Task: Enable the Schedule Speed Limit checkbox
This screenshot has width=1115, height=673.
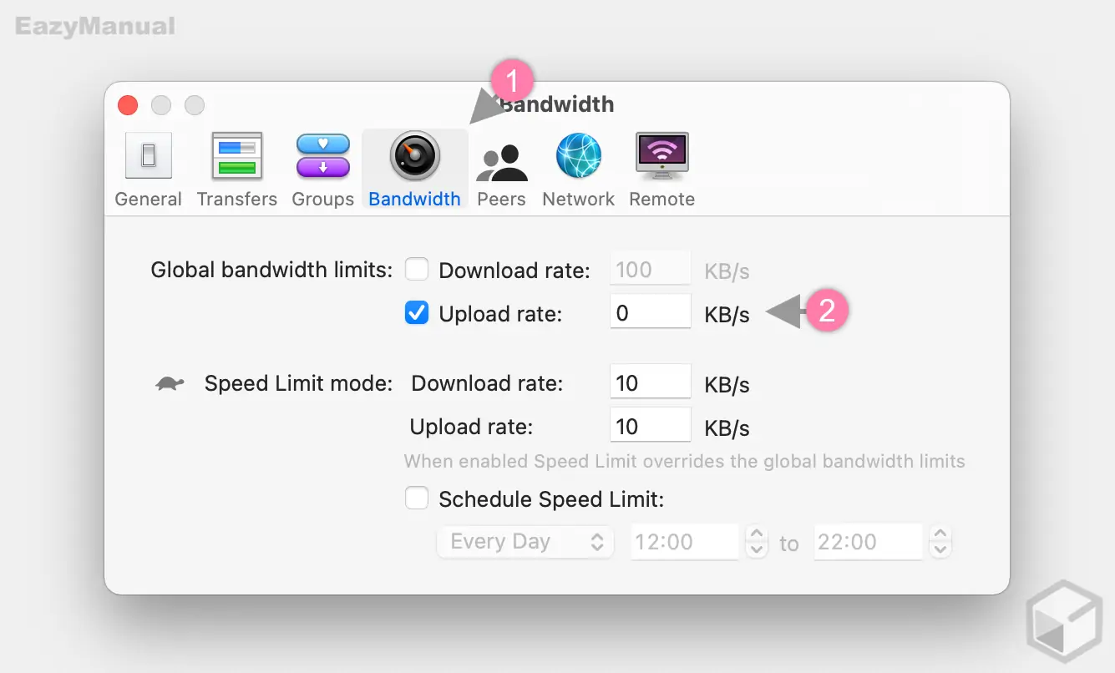Action: pyautogui.click(x=417, y=498)
